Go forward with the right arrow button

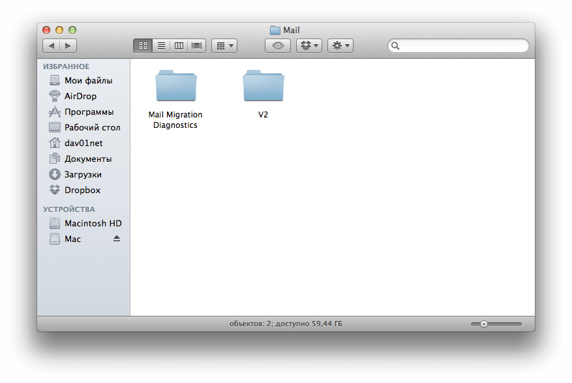coord(68,46)
